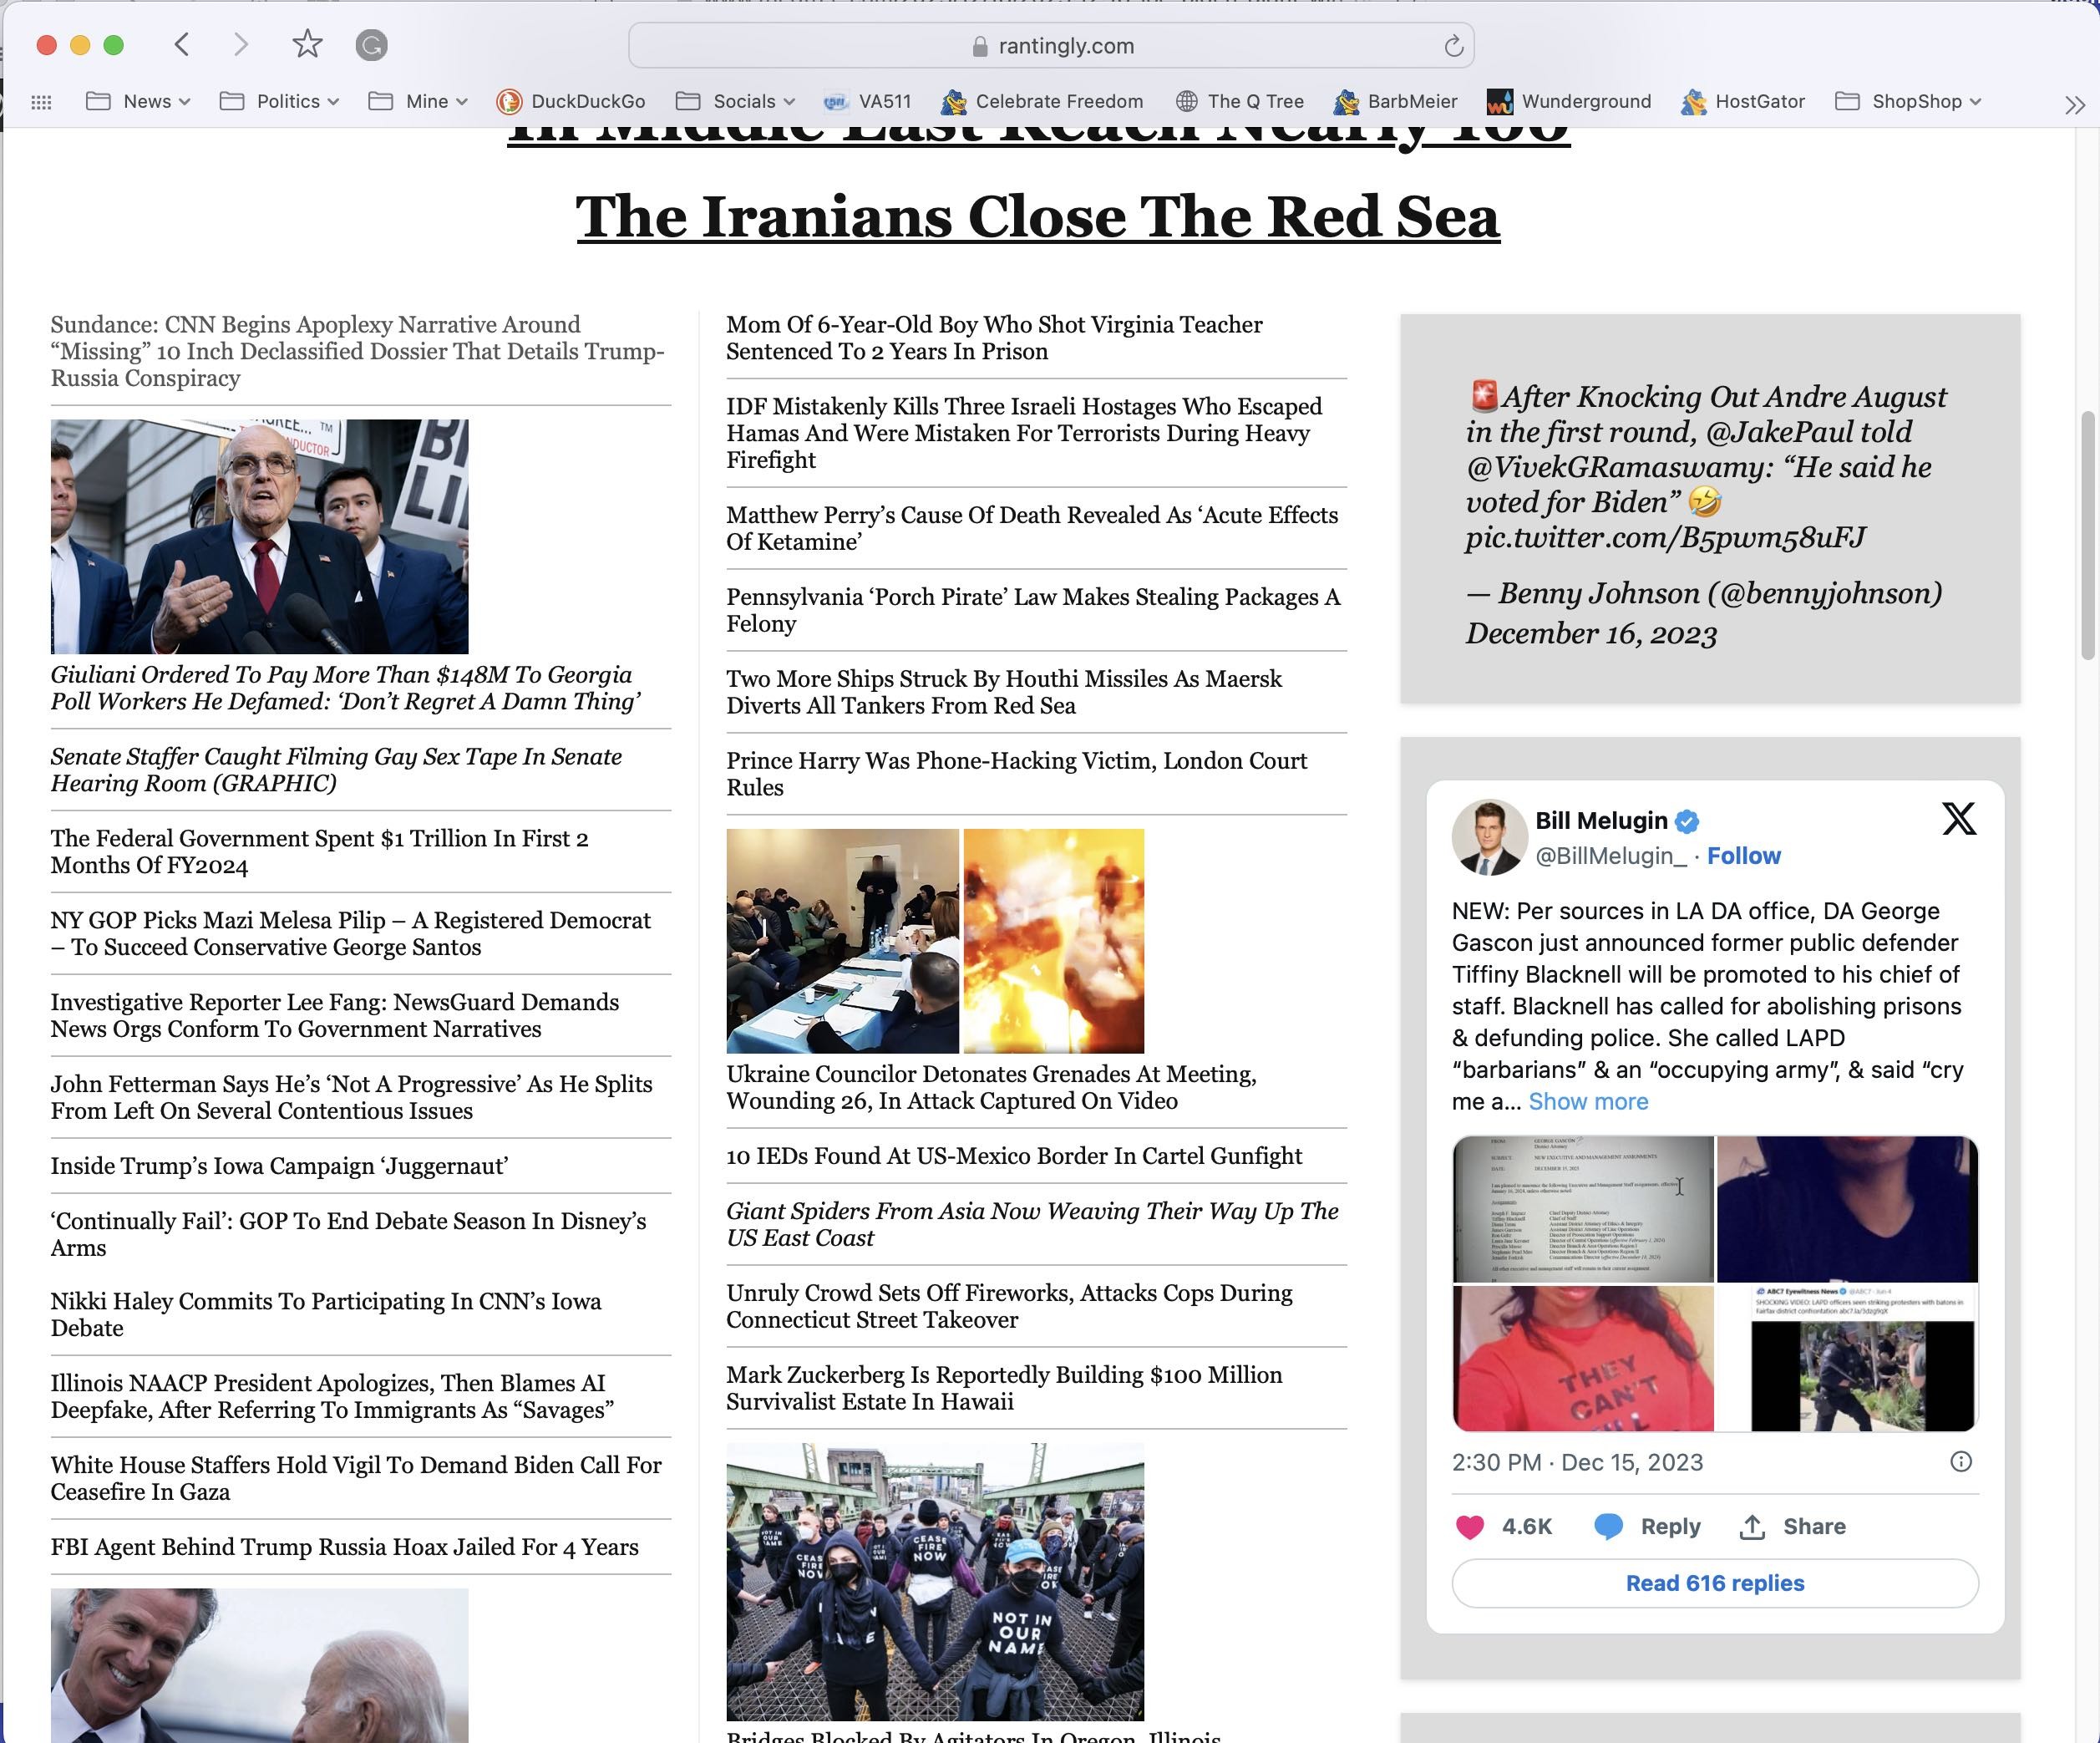Open John Fetterman Not A Progressive article
Image resolution: width=2100 pixels, height=1743 pixels.
(351, 1098)
